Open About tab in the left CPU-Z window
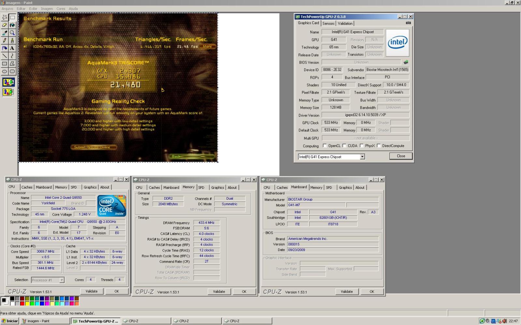The height and width of the screenshot is (325, 521). (x=105, y=187)
